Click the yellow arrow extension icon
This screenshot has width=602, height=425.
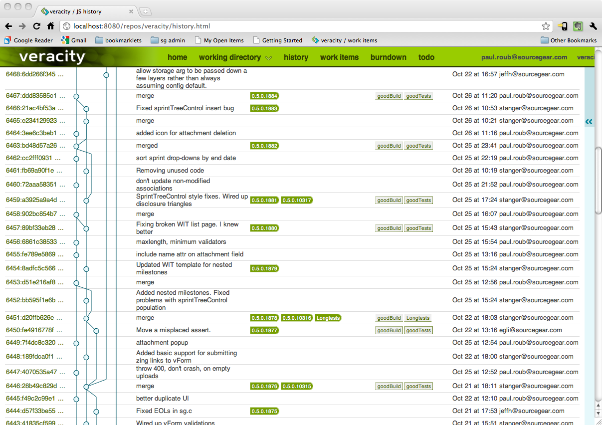pos(563,26)
